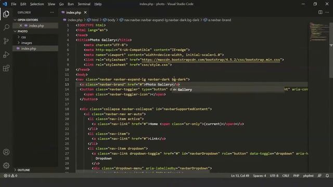Change UTF-8 file encoding

point(274,176)
